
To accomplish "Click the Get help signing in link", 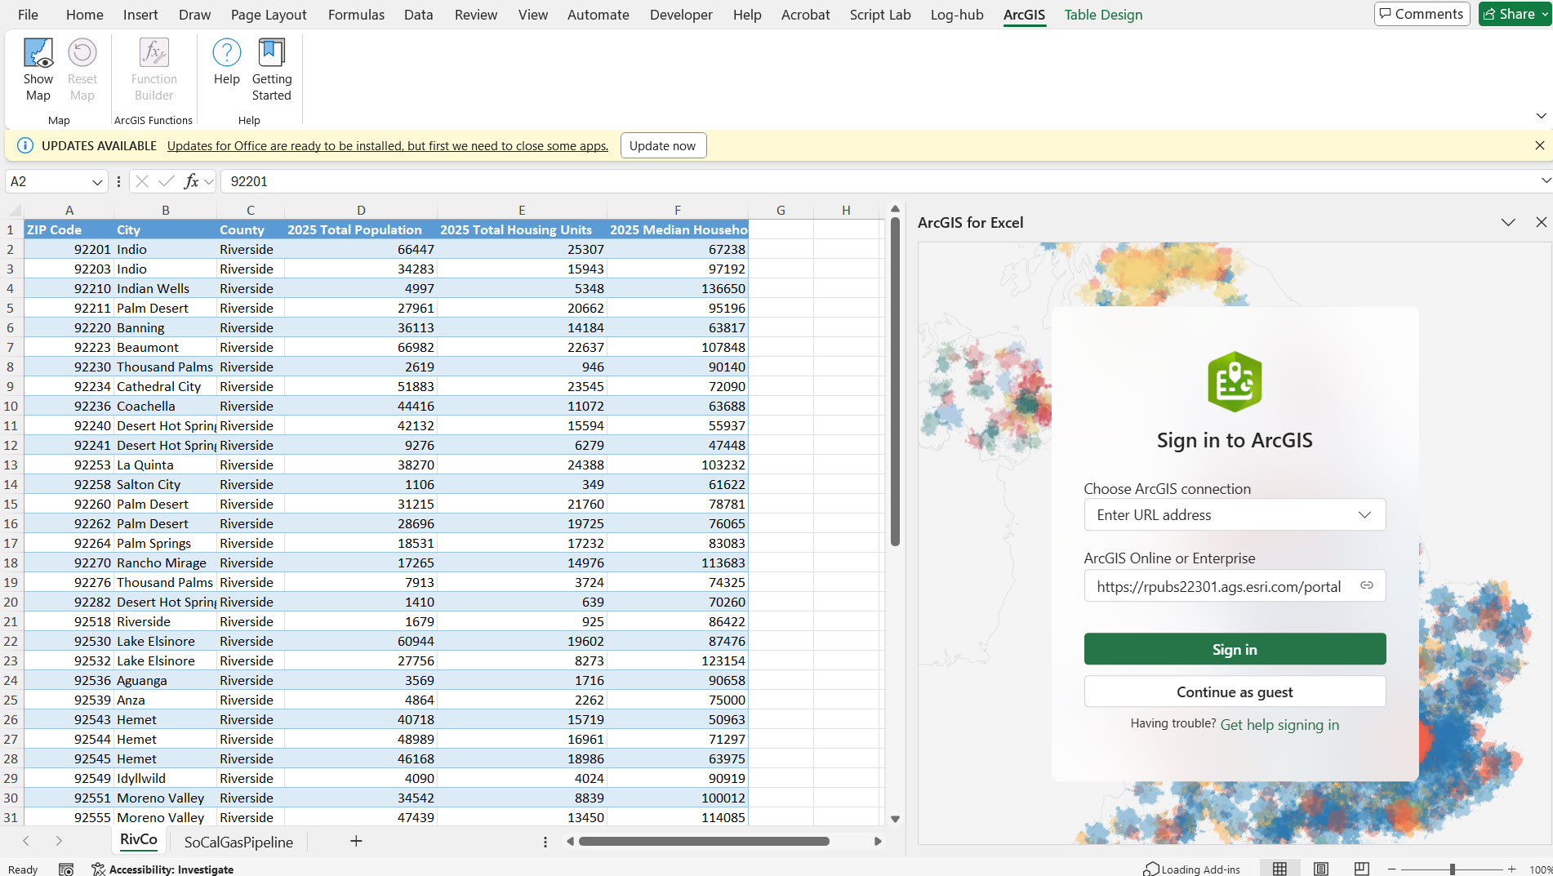I will (1279, 725).
